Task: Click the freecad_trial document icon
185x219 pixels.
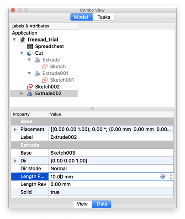Action: coord(22,40)
